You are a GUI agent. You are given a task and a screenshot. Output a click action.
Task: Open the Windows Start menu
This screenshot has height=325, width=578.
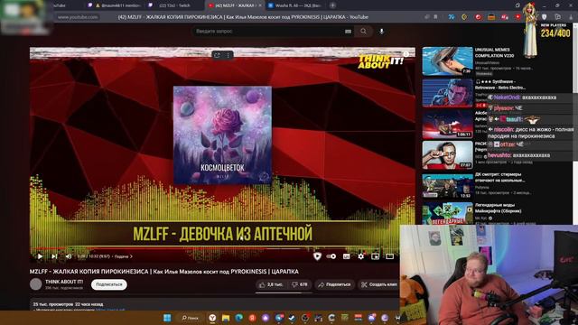pyautogui.click(x=167, y=318)
